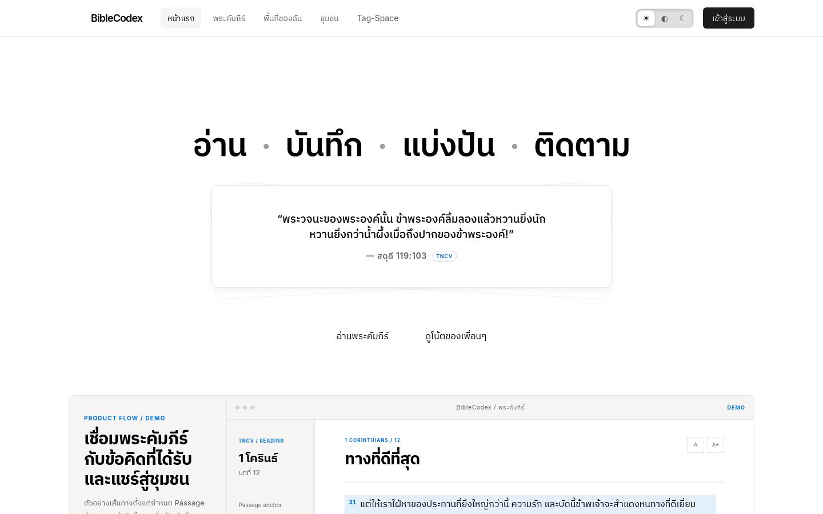Click the Passage anchor label
This screenshot has height=514, width=823.
tap(260, 505)
